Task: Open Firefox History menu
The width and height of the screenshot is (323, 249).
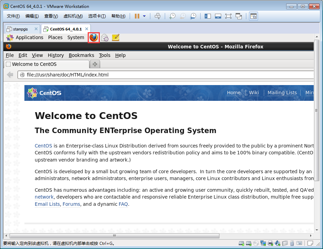Action: (x=56, y=55)
